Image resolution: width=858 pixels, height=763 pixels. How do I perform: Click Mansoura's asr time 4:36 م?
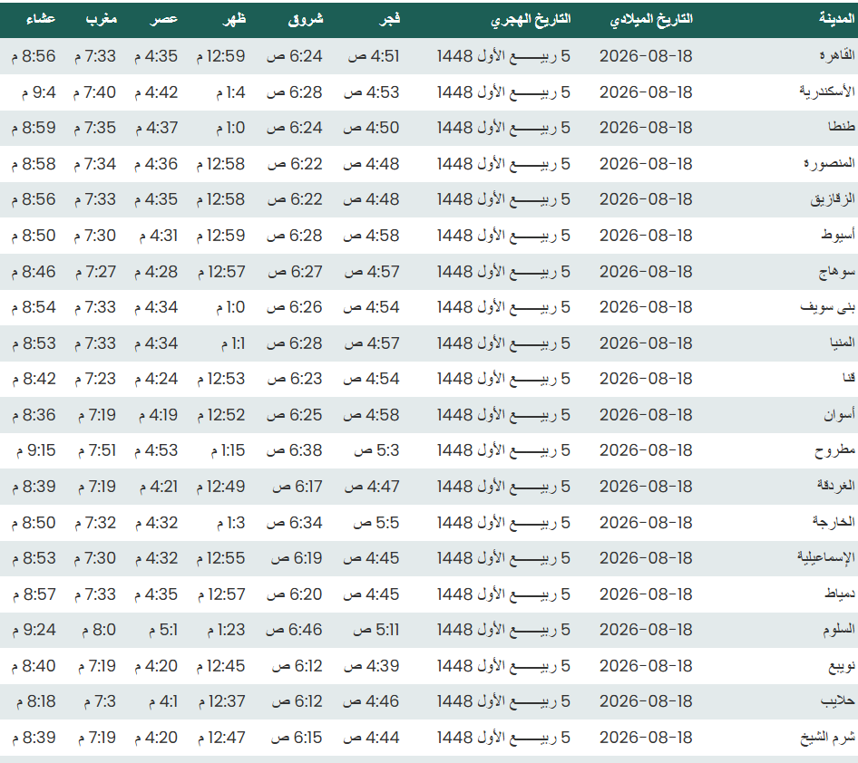156,163
